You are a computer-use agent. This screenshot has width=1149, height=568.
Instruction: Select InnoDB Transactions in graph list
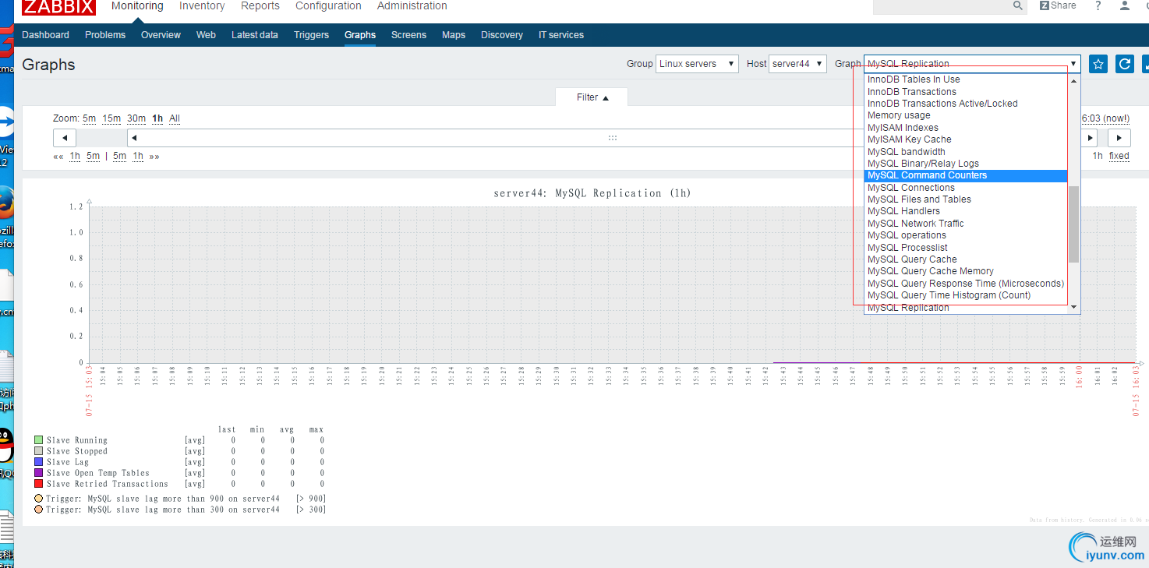point(966,92)
